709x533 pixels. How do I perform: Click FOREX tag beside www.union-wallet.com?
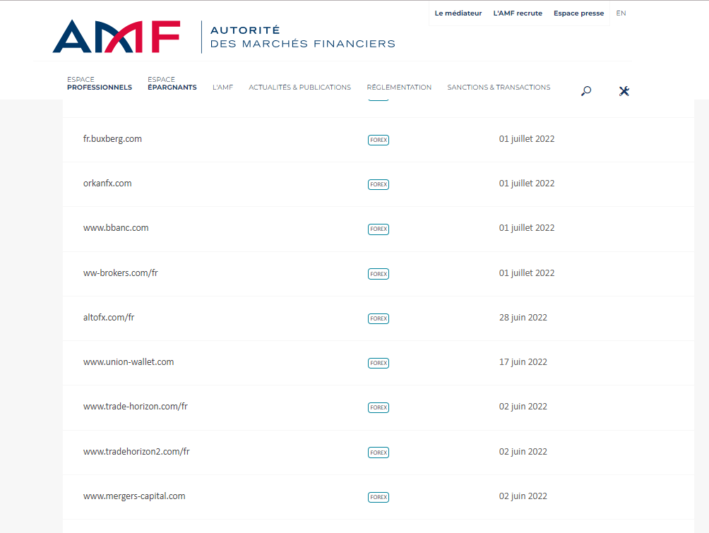[378, 363]
